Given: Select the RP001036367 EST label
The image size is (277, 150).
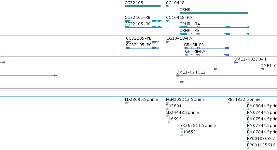Looking at the screenshot, I should click(261, 139).
